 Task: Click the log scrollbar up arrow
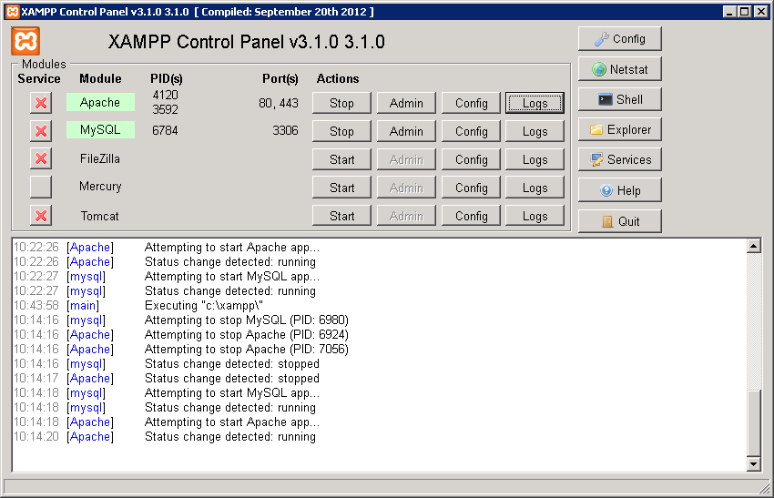click(x=753, y=246)
